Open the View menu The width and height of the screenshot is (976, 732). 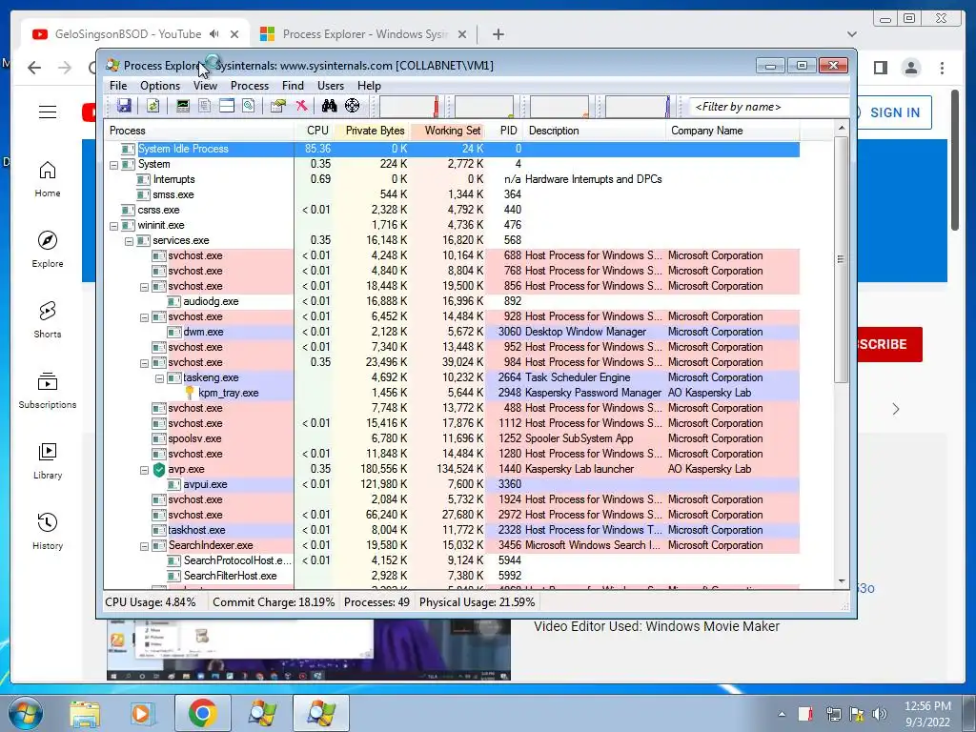pos(206,86)
